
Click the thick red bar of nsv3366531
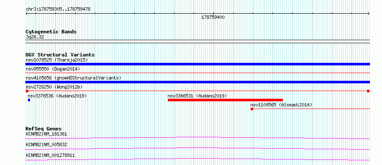(225, 100)
